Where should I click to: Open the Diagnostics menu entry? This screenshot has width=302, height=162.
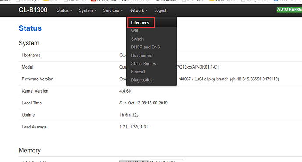coord(142,80)
